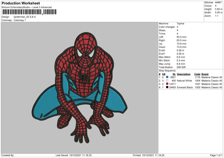Image resolution: width=224 pixels, height=158 pixels.
Task: Click the Spiderman embroidery design preview
Action: [x=80, y=88]
